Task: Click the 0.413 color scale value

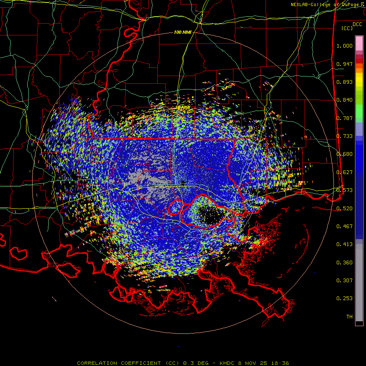Action: 344,244
